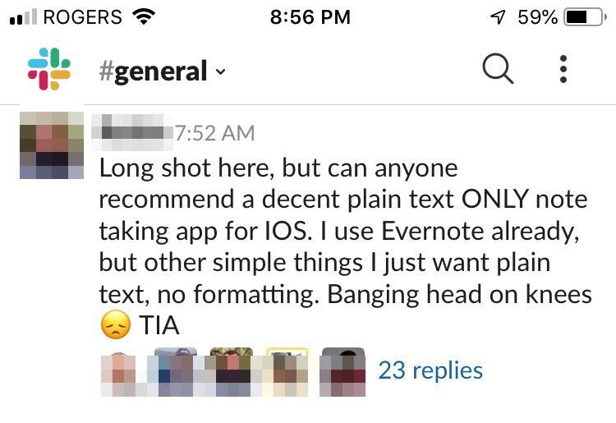Tap the #general channel title

point(153,71)
